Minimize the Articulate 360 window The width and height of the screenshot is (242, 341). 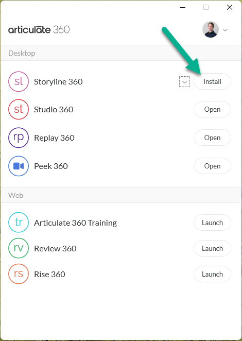pos(183,7)
